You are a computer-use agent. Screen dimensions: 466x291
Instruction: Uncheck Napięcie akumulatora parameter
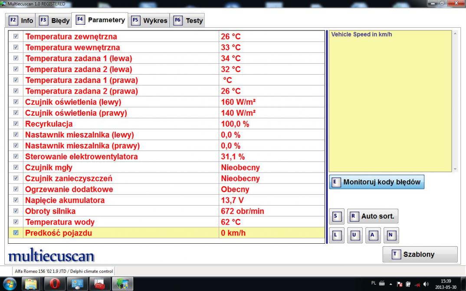tap(16, 200)
